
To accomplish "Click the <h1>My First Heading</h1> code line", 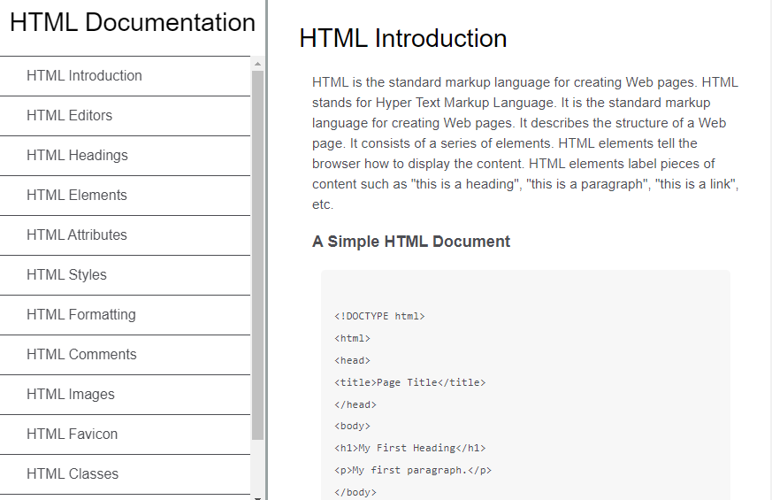I will (410, 449).
